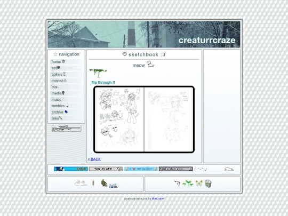Open the ocs page
Viewport: 288px width, 216px height.
(66, 87)
